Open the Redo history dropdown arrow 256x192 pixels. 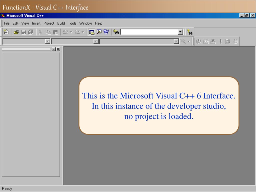(83, 32)
